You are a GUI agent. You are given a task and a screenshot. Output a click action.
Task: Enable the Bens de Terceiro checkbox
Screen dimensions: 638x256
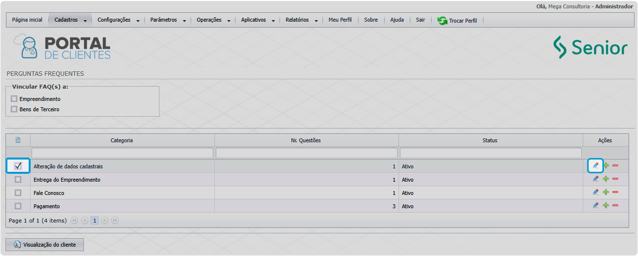pyautogui.click(x=14, y=109)
